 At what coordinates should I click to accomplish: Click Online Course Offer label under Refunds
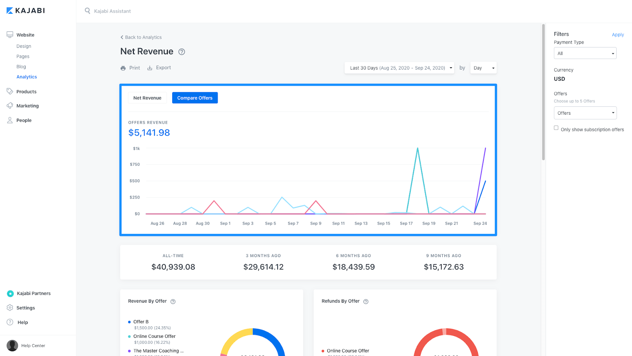pyautogui.click(x=348, y=351)
